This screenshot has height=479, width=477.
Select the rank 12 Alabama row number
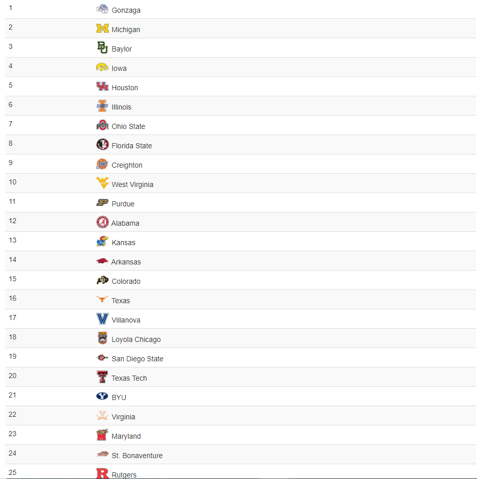click(x=13, y=221)
